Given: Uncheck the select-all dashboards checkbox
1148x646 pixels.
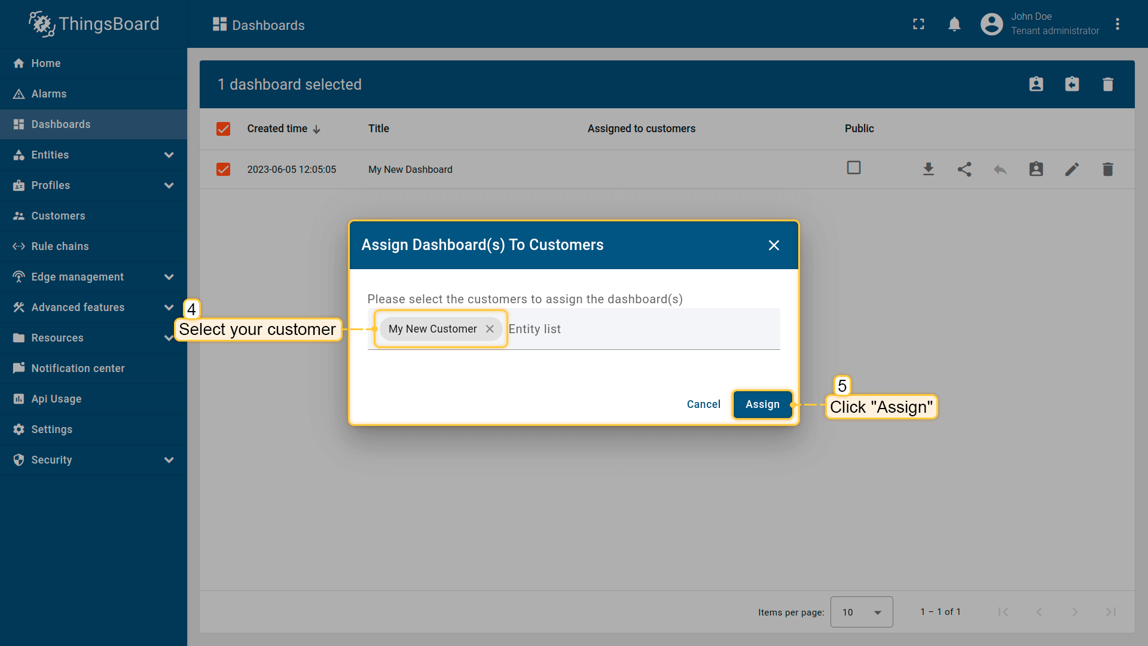Looking at the screenshot, I should click(x=223, y=129).
